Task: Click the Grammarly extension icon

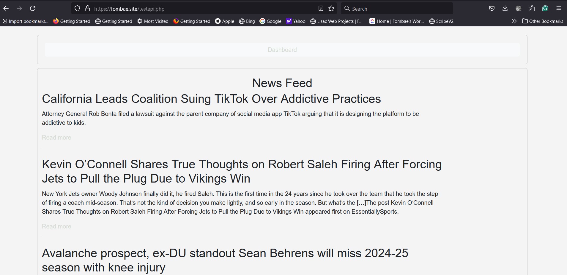Action: click(545, 9)
